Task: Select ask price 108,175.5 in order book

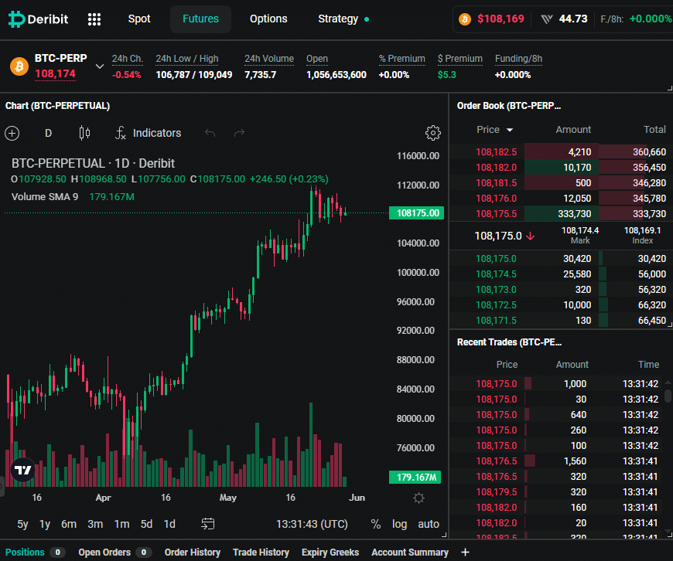Action: point(496,213)
